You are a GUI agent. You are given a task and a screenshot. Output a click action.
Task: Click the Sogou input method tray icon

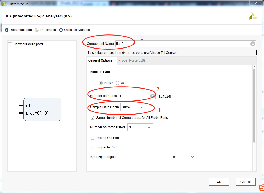pyautogui.click(x=261, y=188)
